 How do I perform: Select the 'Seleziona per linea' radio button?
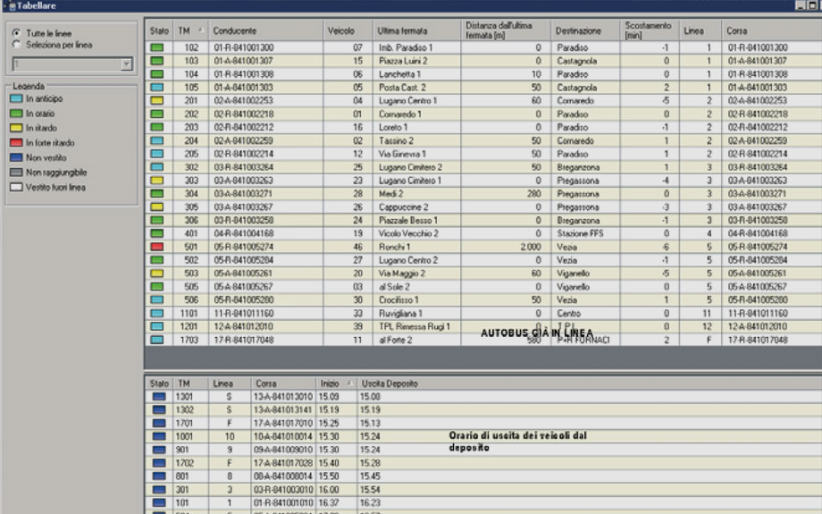[x=16, y=44]
